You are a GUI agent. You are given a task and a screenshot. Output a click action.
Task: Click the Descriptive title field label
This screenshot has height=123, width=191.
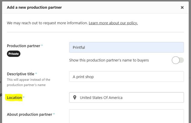click(x=21, y=74)
